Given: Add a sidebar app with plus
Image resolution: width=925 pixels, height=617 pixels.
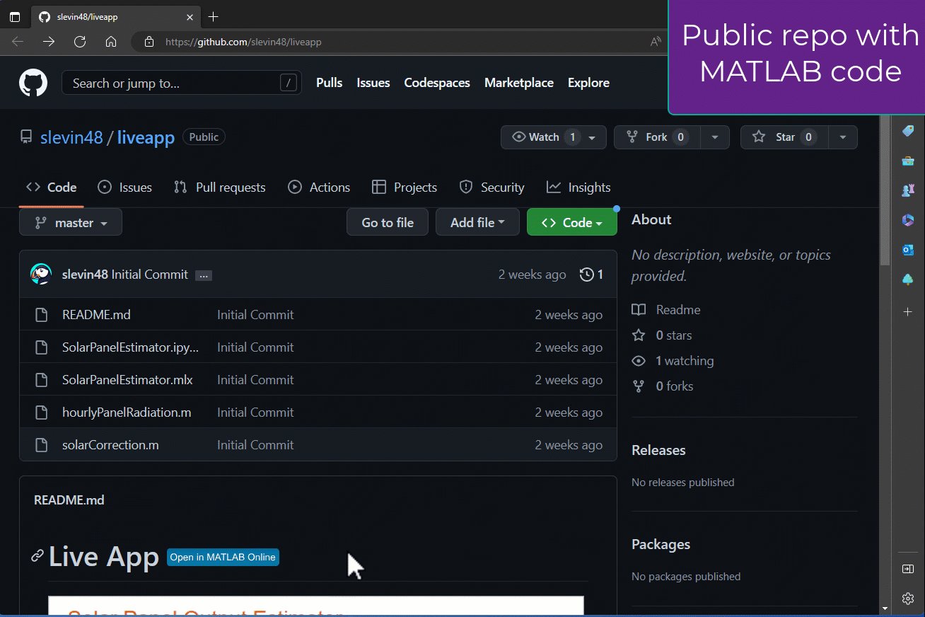Looking at the screenshot, I should click(908, 311).
